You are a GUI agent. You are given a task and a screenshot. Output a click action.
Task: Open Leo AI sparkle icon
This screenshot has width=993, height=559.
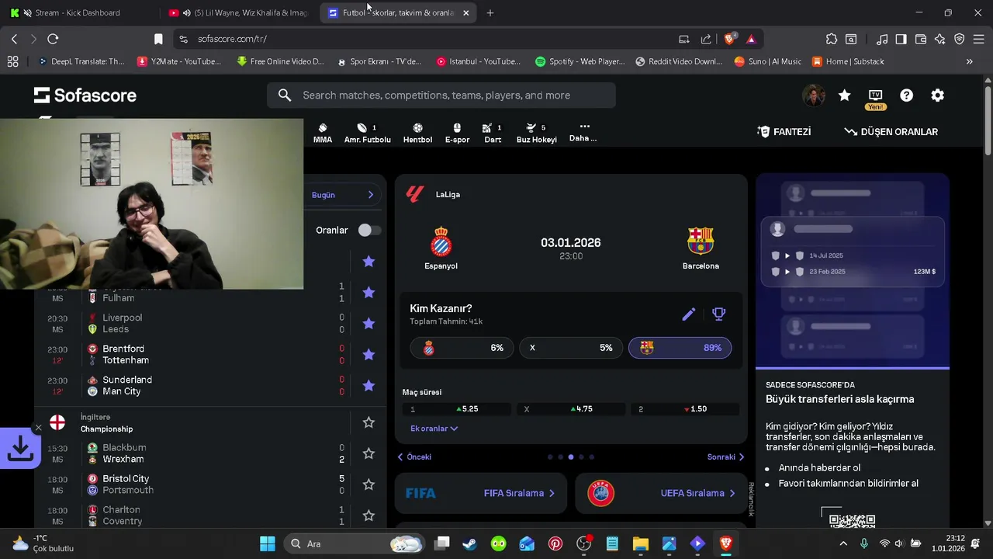pyautogui.click(x=939, y=39)
